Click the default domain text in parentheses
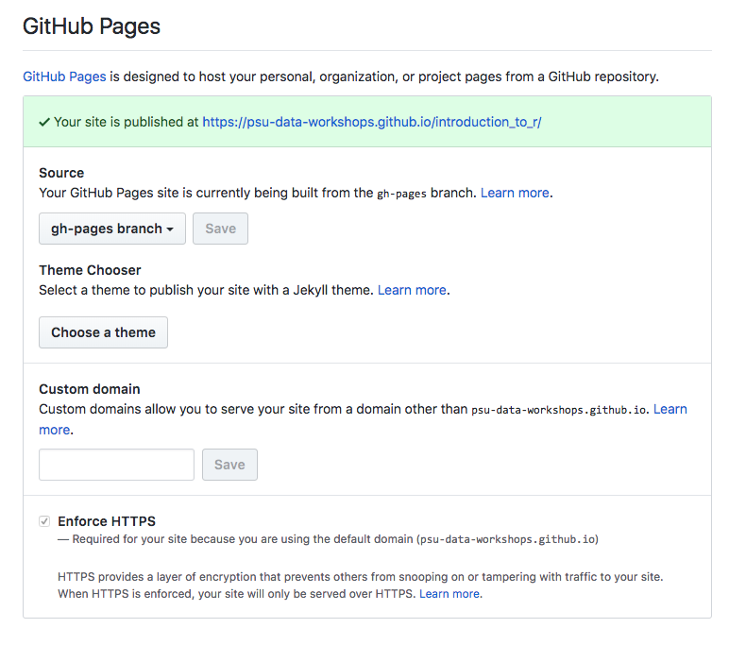The width and height of the screenshot is (729, 645). pos(508,539)
